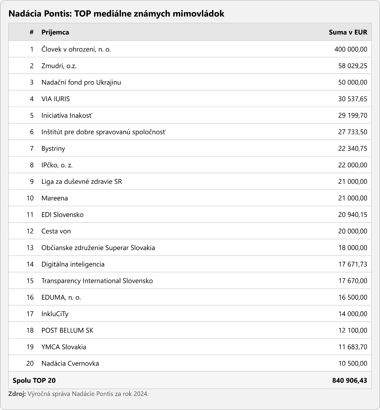The image size is (380, 410).
Task: Click the Suma v EUR column header
Action: 348,32
